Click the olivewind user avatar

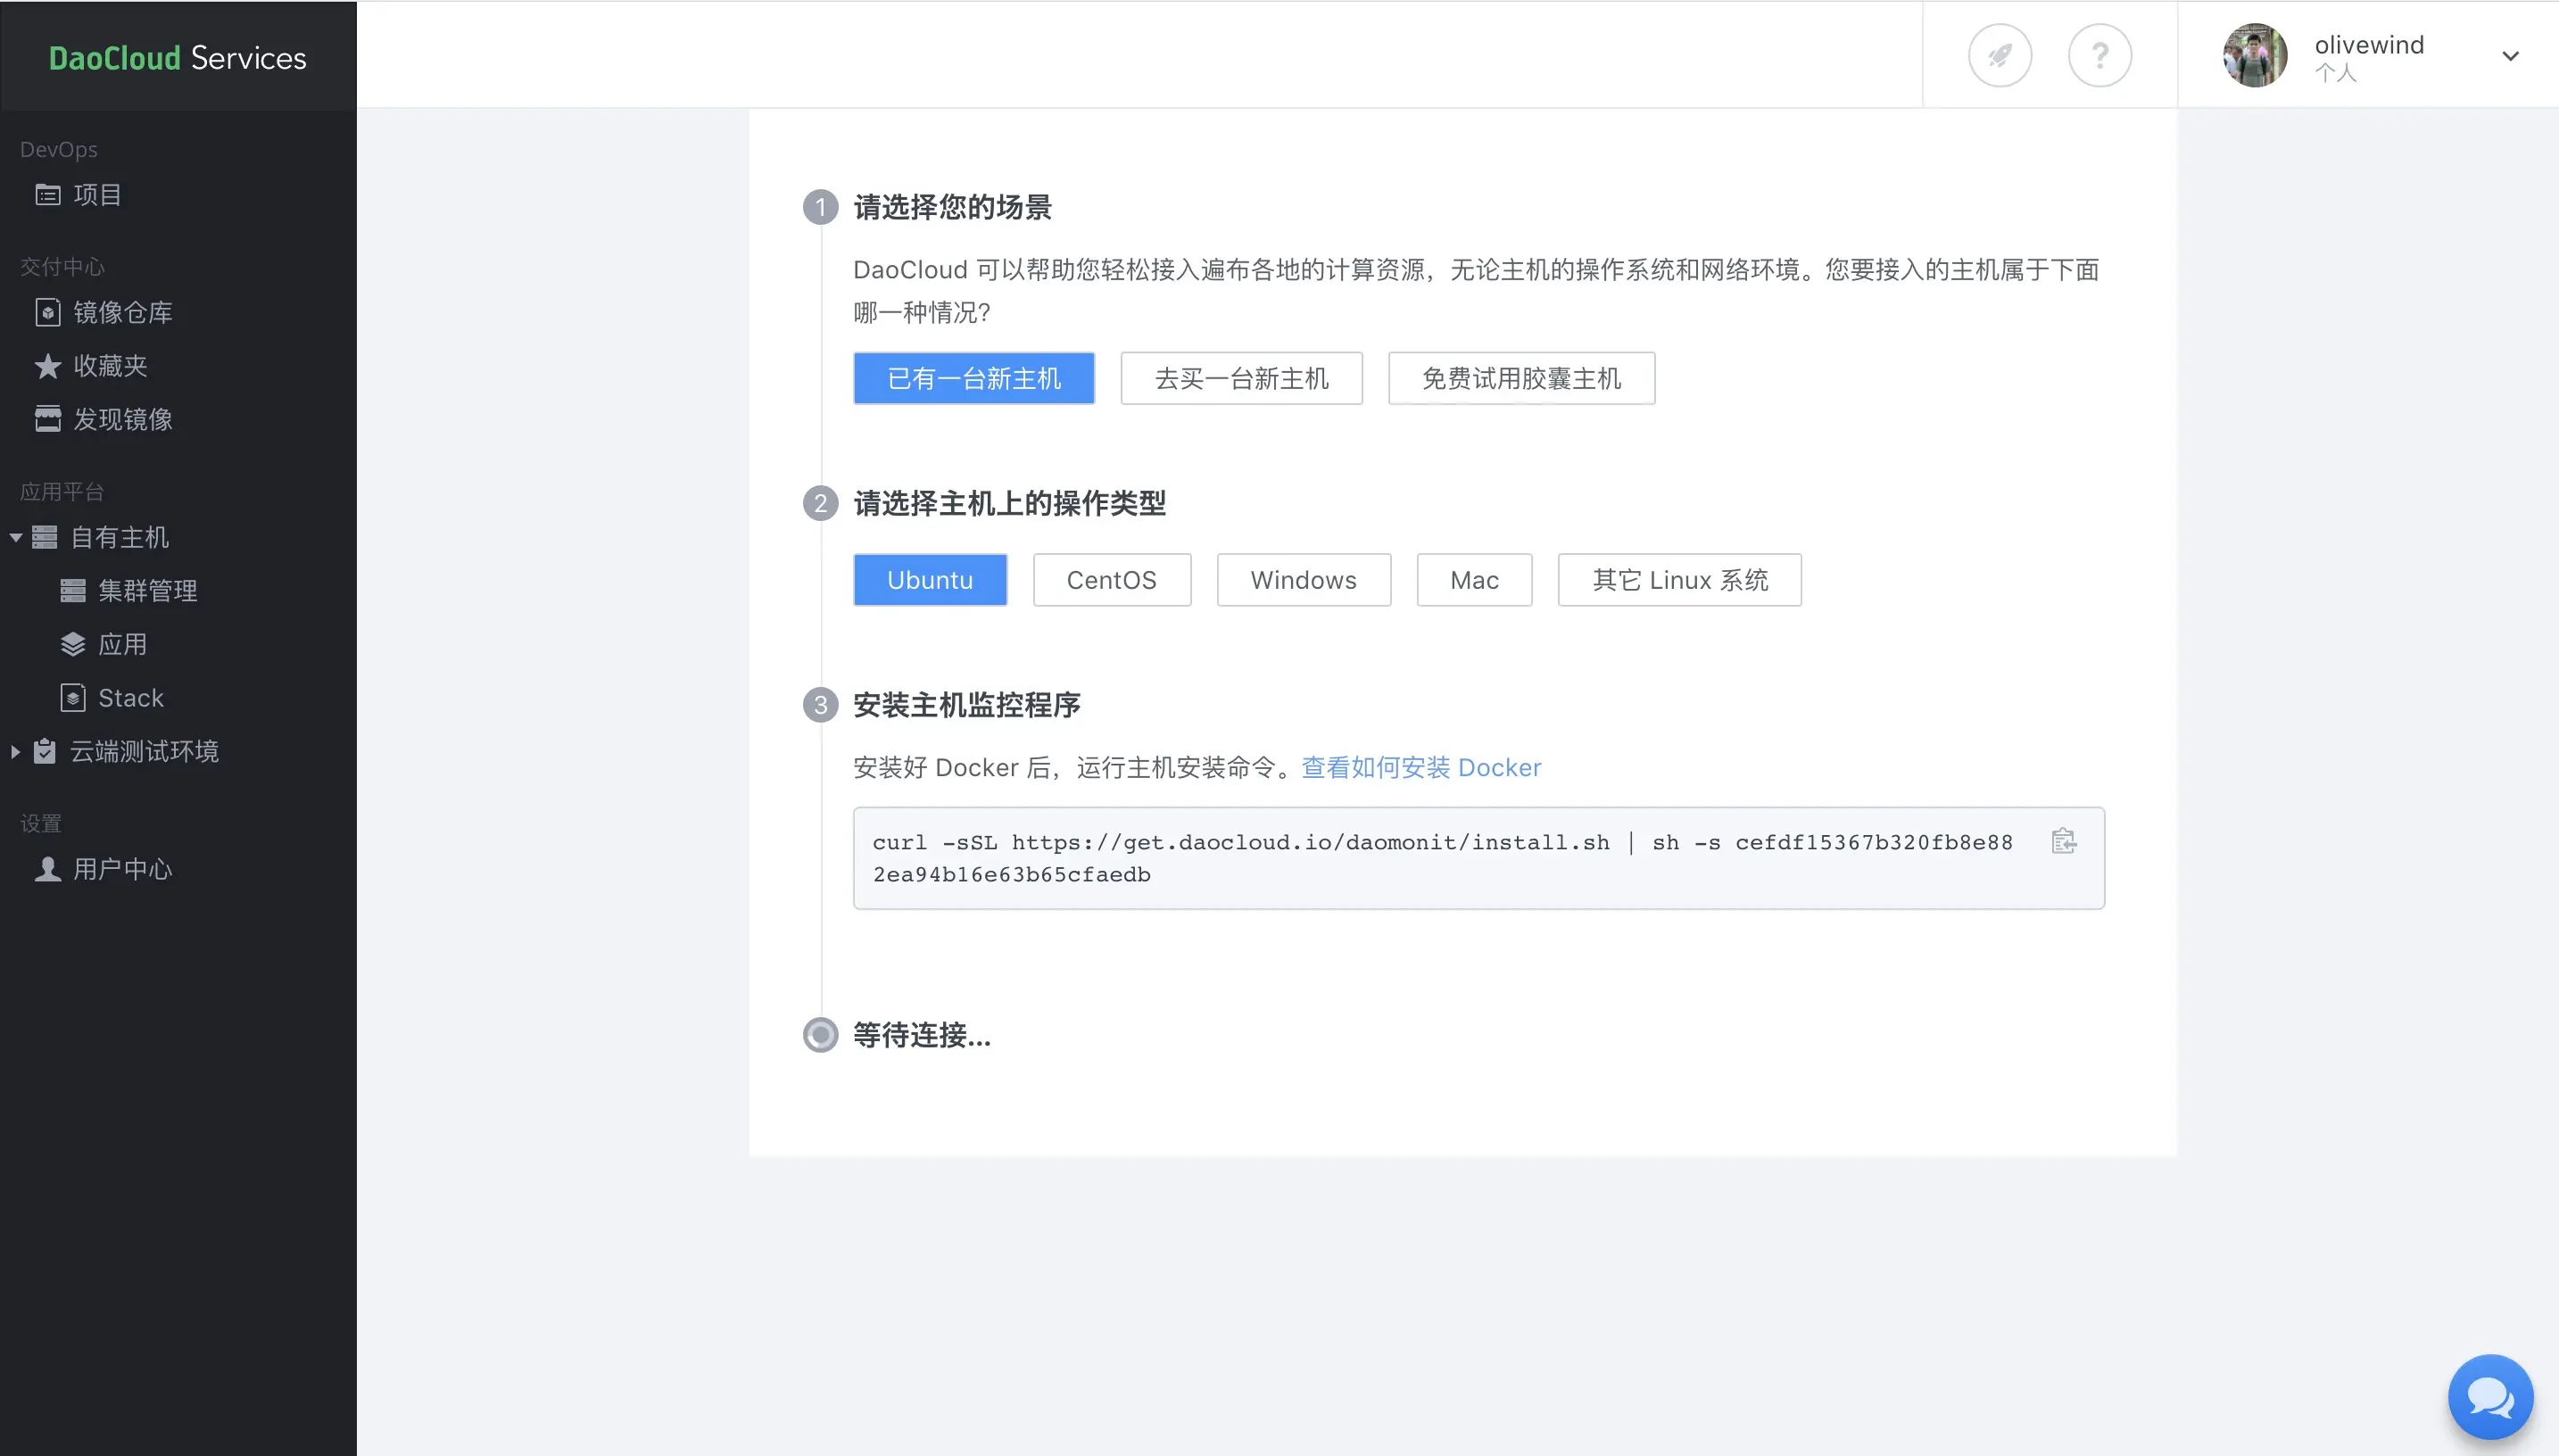point(2255,56)
